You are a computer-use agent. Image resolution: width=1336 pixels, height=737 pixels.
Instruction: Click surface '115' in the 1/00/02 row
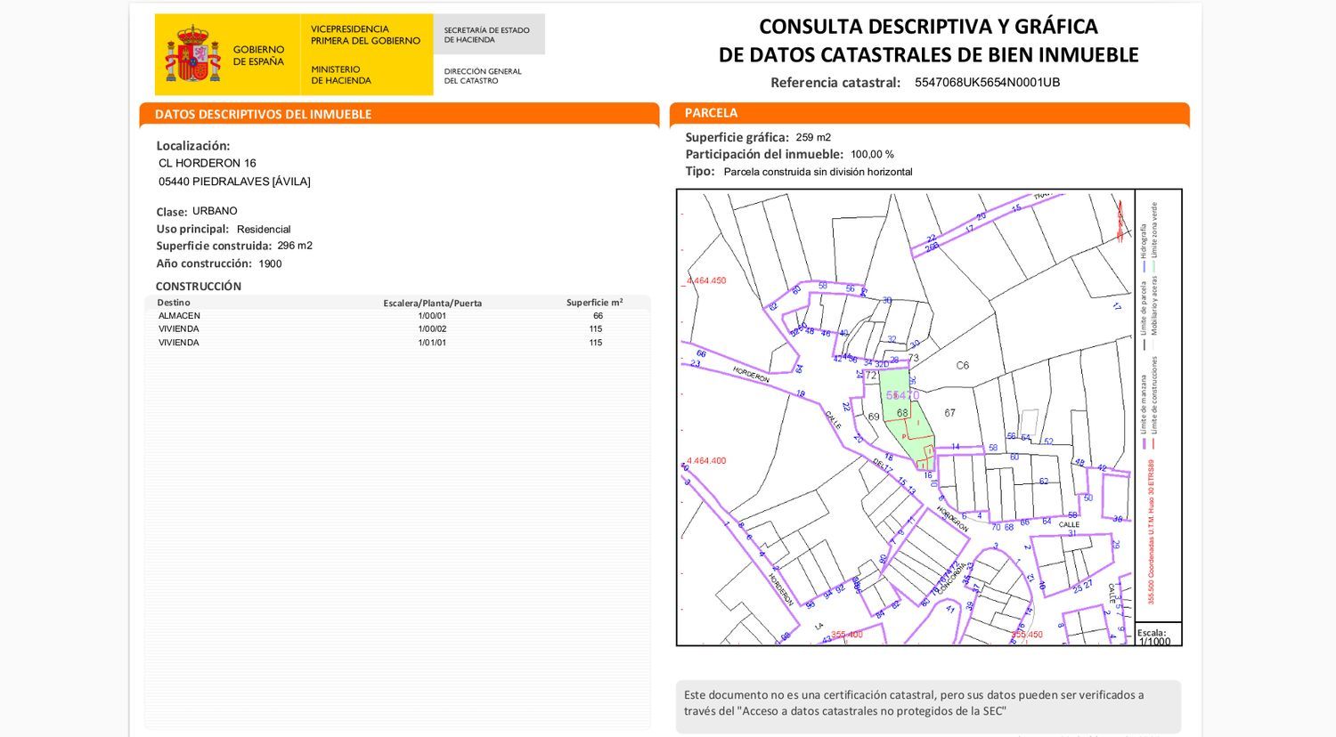pos(596,329)
